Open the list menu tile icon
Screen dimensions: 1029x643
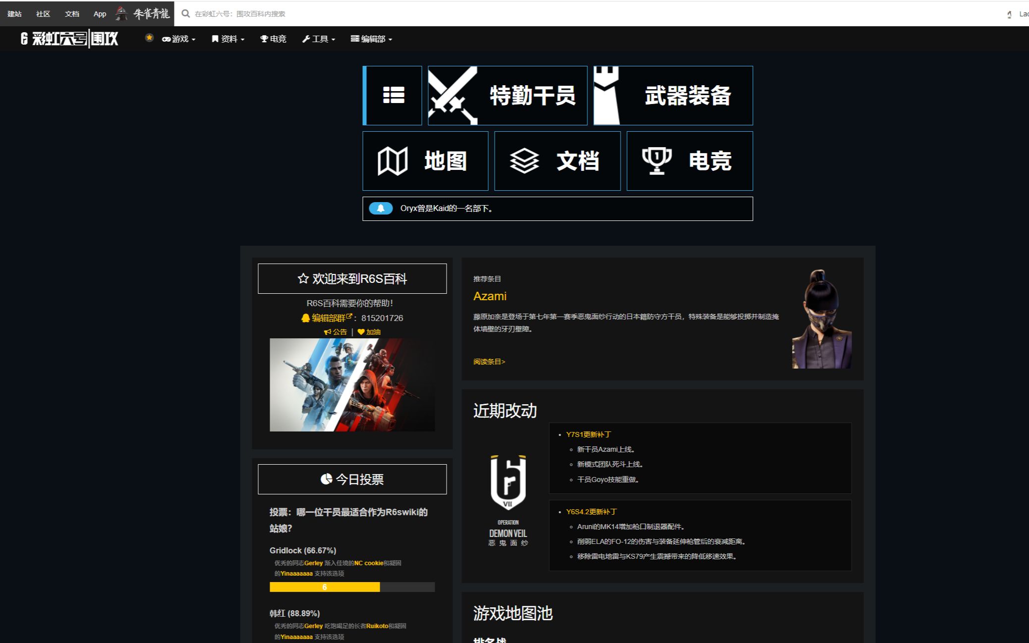(x=394, y=95)
